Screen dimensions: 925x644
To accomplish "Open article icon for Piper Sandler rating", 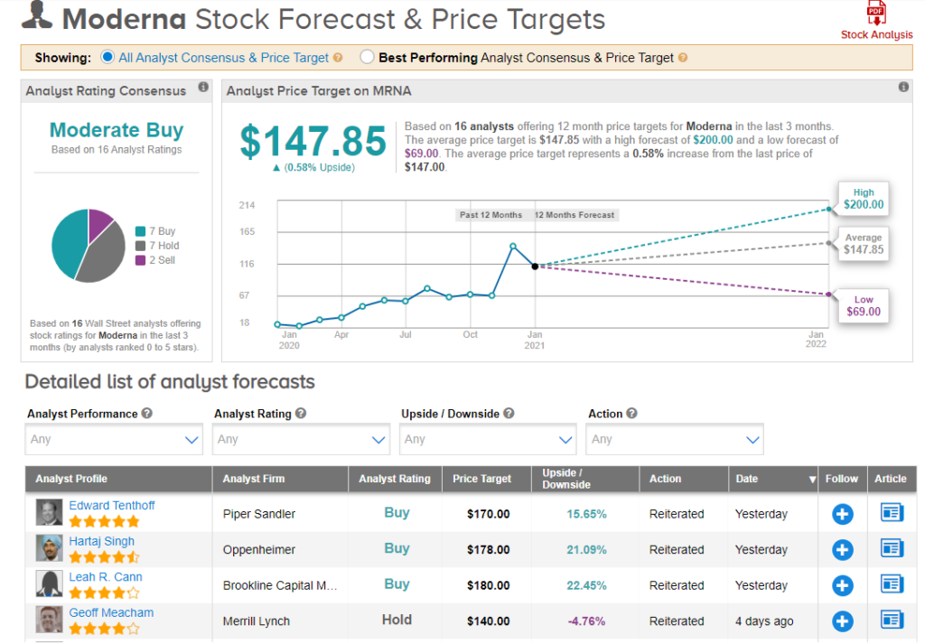I will click(892, 513).
